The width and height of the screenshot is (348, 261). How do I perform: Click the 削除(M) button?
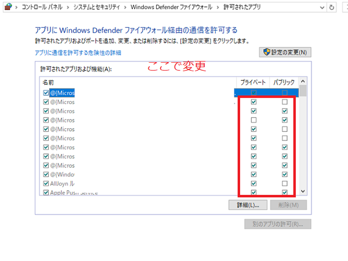pos(288,205)
